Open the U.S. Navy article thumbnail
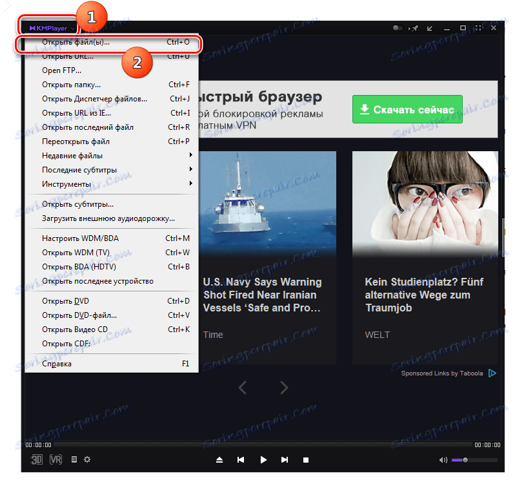Screen dimensions: 526x493 point(267,204)
